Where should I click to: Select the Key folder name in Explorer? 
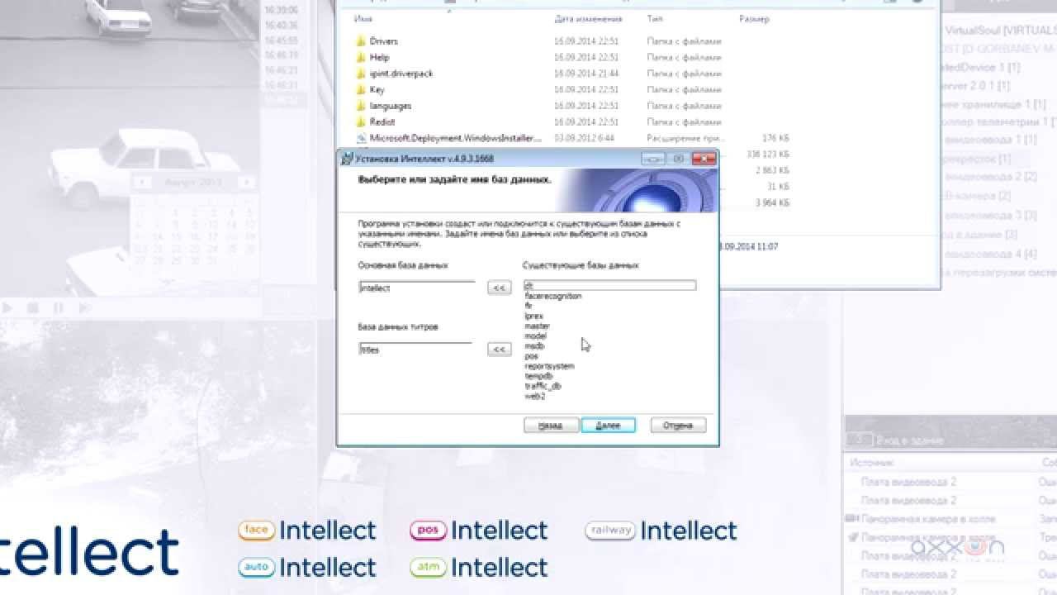pyautogui.click(x=377, y=90)
